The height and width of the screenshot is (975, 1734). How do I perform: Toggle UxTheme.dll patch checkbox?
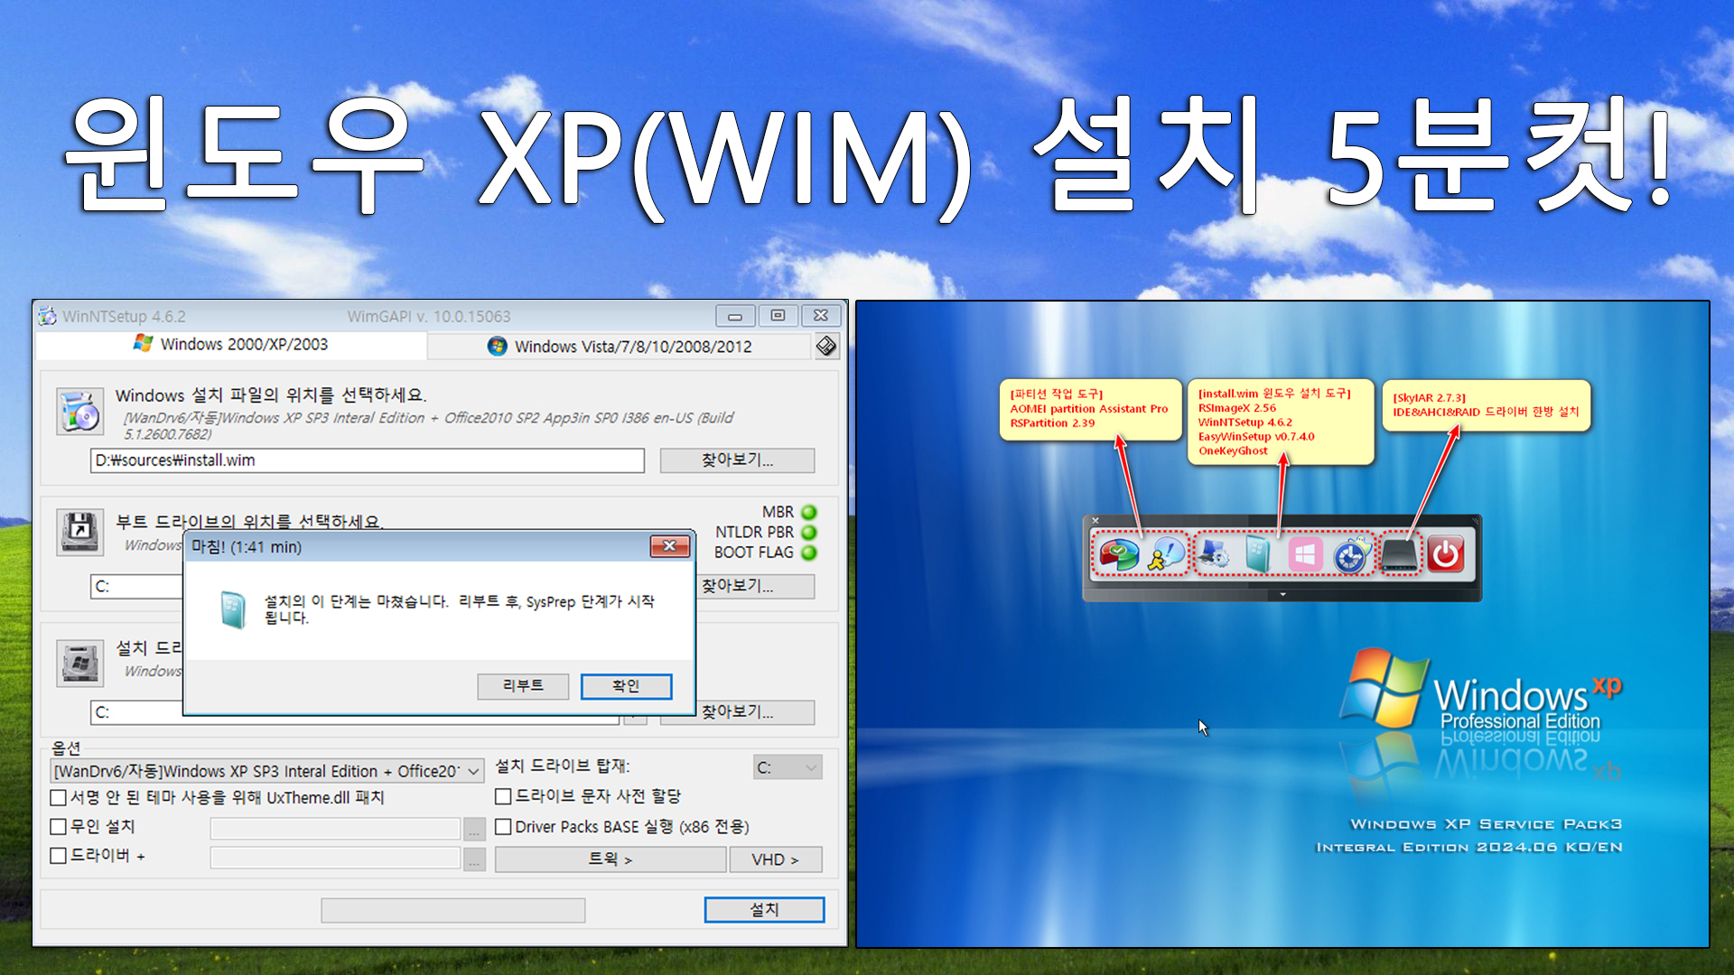[x=59, y=798]
